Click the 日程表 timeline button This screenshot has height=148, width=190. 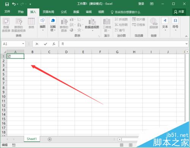point(138,25)
